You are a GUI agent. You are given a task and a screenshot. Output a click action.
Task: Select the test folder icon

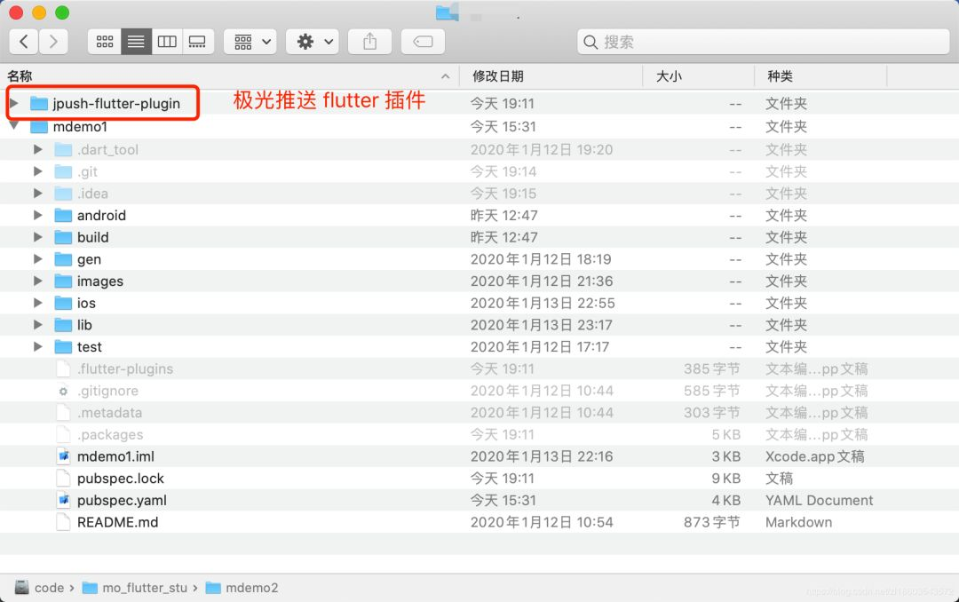pyautogui.click(x=63, y=347)
